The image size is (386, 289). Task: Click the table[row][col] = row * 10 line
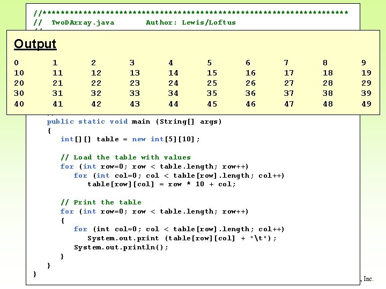coord(161,184)
